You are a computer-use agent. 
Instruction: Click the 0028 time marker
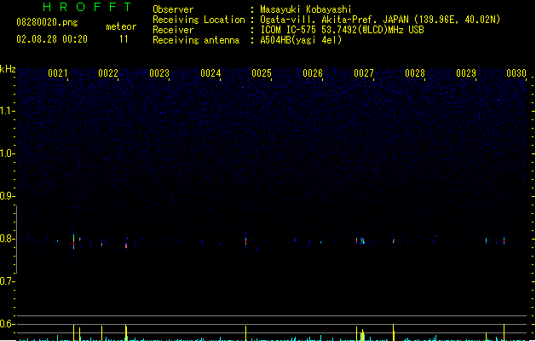point(415,73)
